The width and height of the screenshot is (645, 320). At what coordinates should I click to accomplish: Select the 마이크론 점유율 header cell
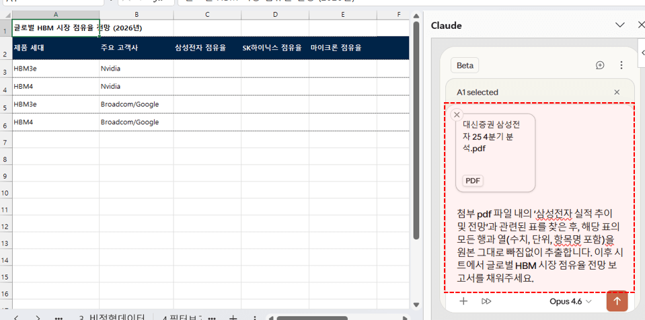(x=343, y=48)
